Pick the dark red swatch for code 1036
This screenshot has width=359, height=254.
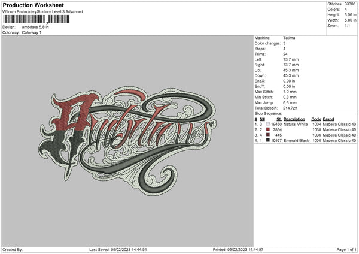(268, 135)
